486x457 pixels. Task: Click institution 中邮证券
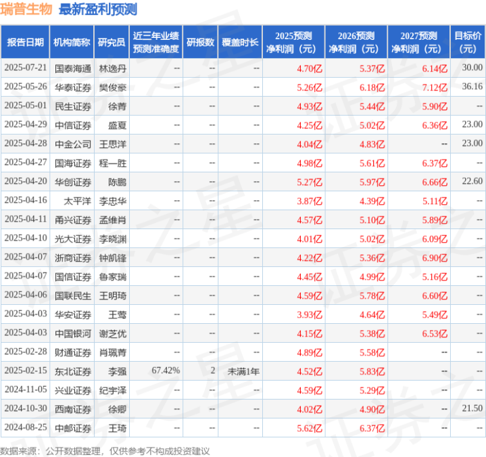pos(73,428)
